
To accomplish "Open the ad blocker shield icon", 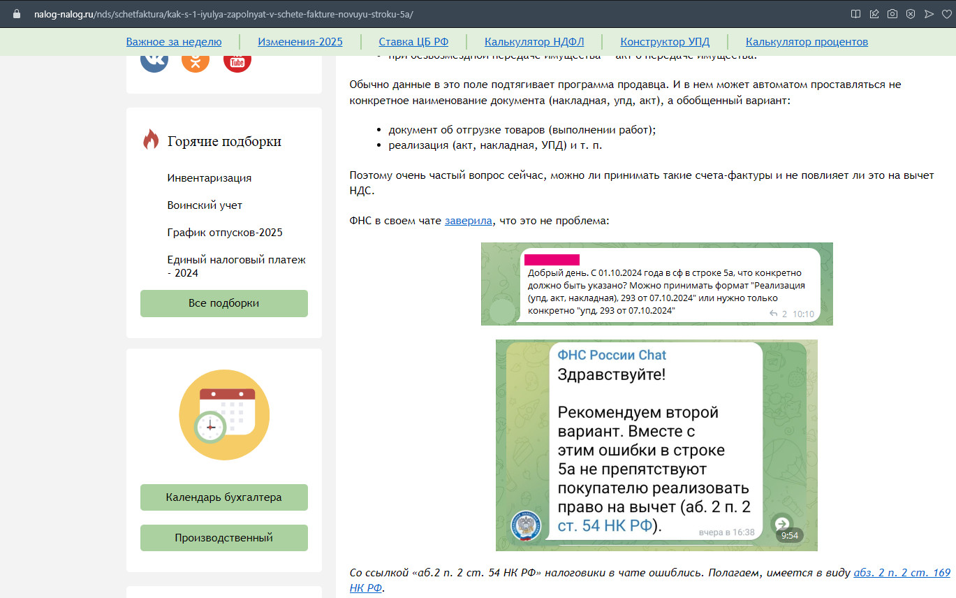I will 911,14.
